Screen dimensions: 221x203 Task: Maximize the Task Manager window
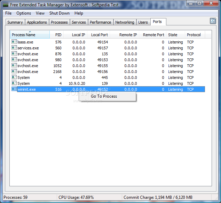click(199, 3)
